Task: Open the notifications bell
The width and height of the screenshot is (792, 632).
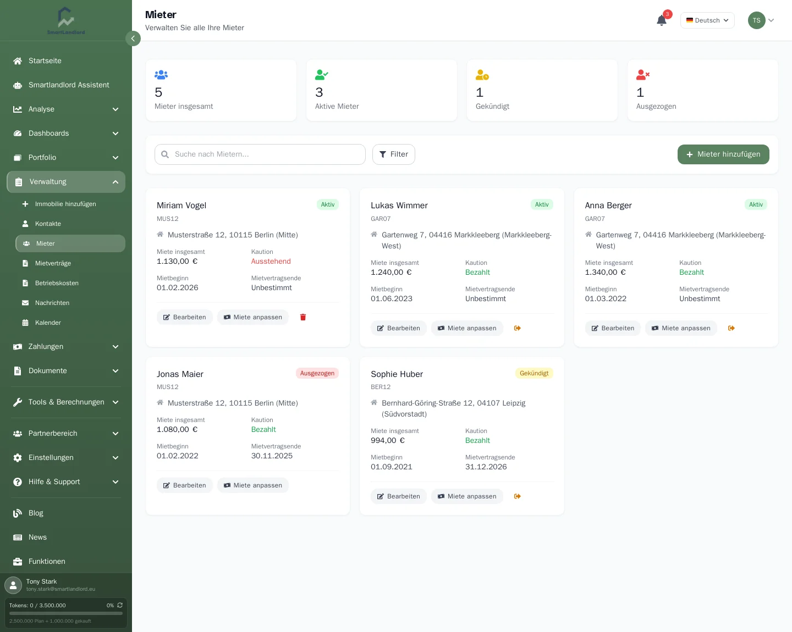Action: pos(662,20)
